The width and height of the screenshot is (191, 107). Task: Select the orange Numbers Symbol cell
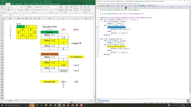[50, 54]
